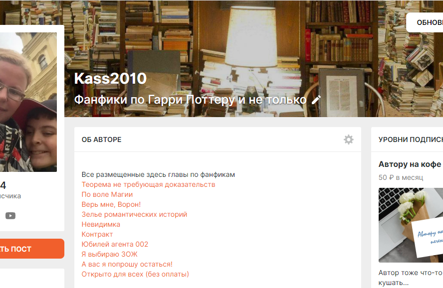Viewport: 443px width, 288px height.
Task: Click the Kass2010 profile name
Action: pos(110,78)
